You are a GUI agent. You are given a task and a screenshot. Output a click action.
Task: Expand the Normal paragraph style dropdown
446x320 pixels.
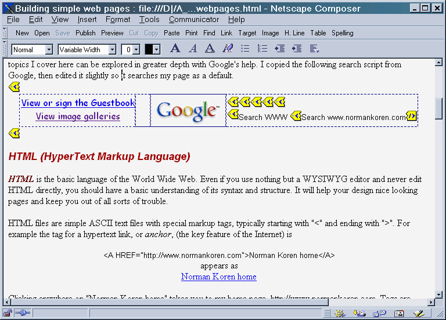49,50
